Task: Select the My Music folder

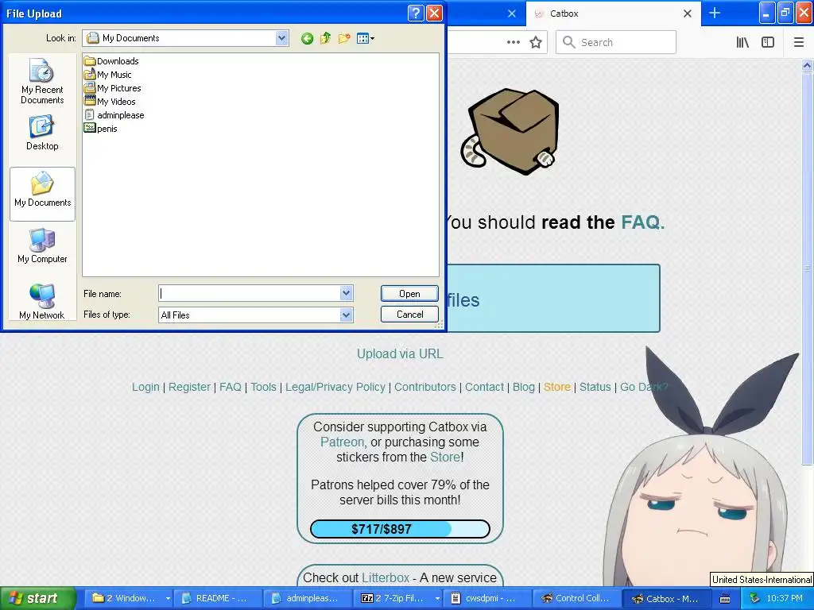Action: pos(108,75)
